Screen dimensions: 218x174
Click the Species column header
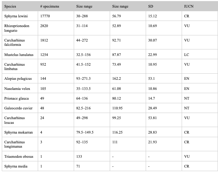click(10, 6)
